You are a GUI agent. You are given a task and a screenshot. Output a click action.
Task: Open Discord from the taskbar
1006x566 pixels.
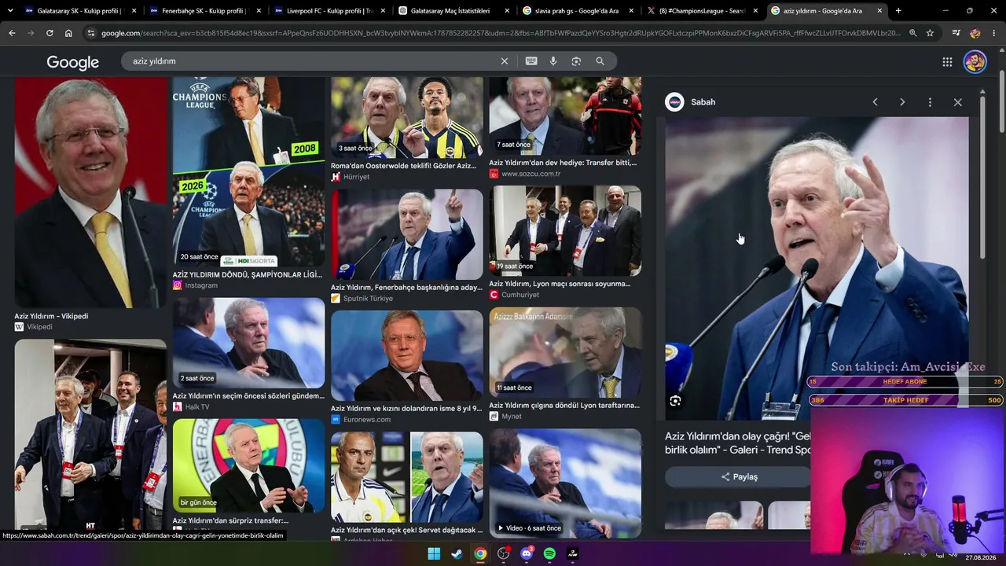(x=527, y=553)
